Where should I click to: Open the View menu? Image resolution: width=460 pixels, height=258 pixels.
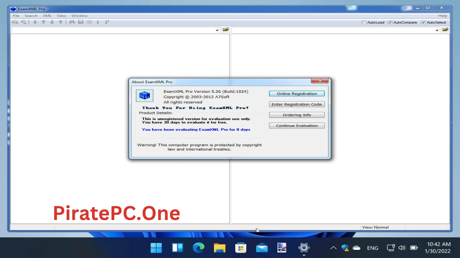pyautogui.click(x=61, y=16)
